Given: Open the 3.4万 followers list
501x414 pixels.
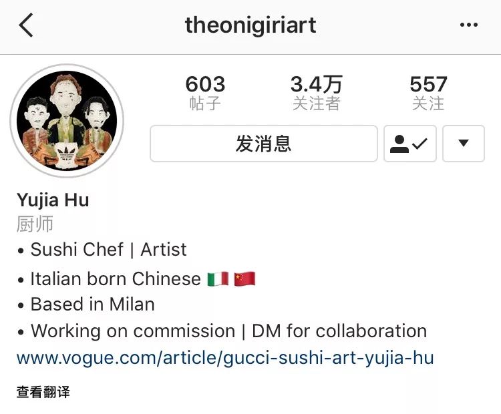Looking at the screenshot, I should pyautogui.click(x=317, y=84).
